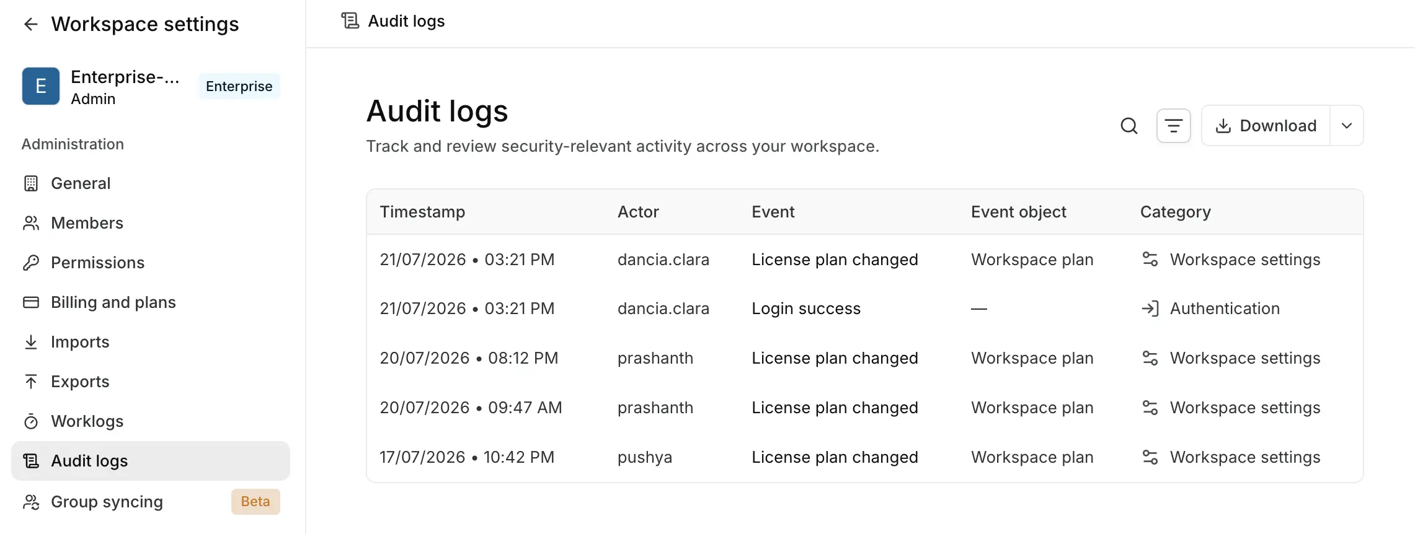The image size is (1415, 534).
Task: Click the Audit logs sidebar scroll icon
Action: point(31,461)
